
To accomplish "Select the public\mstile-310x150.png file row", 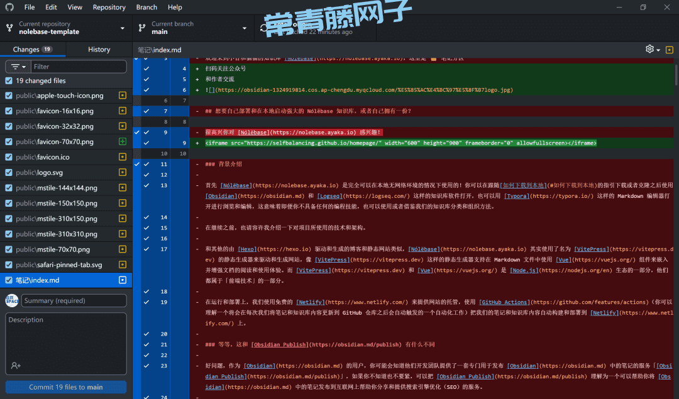I will click(66, 219).
